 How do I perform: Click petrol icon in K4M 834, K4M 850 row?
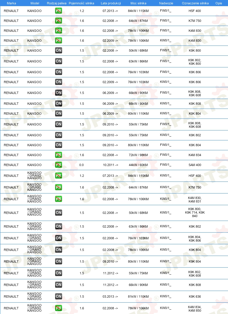coord(59,308)
